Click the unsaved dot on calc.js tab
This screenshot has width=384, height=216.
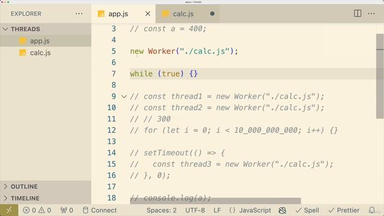[x=212, y=14]
